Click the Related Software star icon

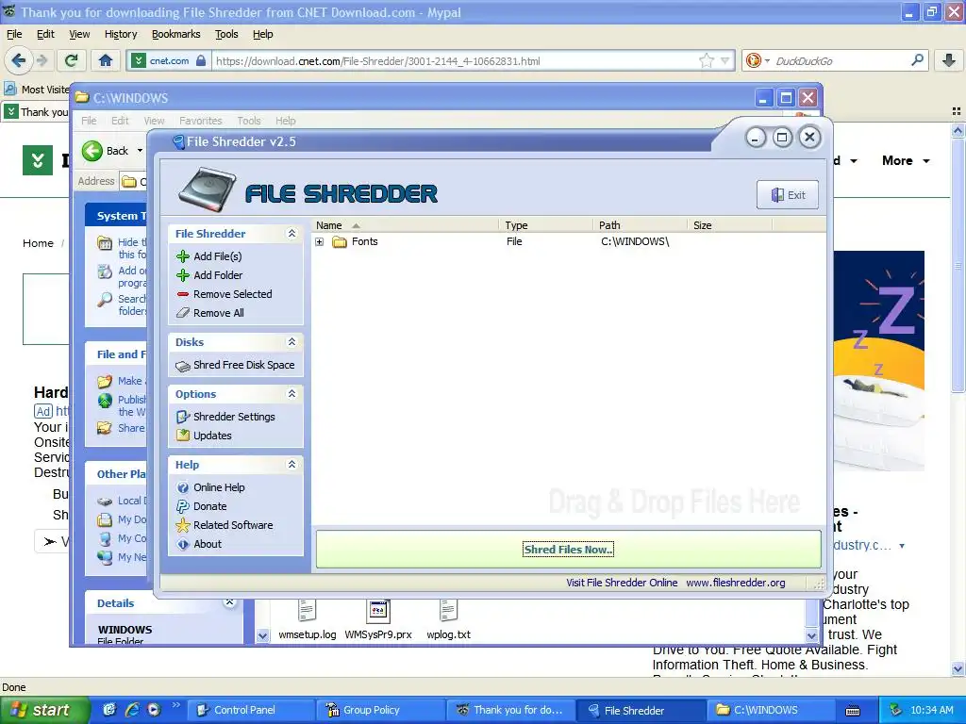[x=182, y=525]
